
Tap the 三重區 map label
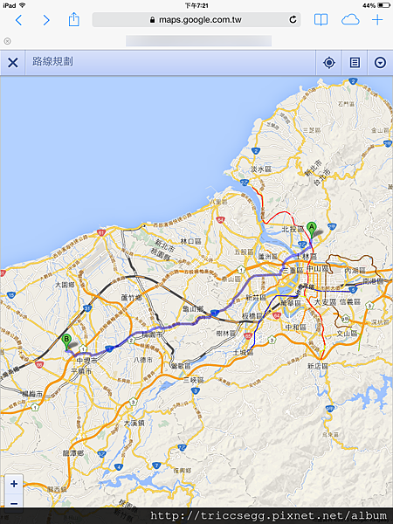pyautogui.click(x=293, y=270)
